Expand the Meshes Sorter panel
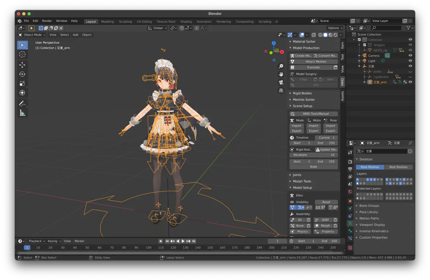Viewport: 430px width, 280px height. coord(304,100)
